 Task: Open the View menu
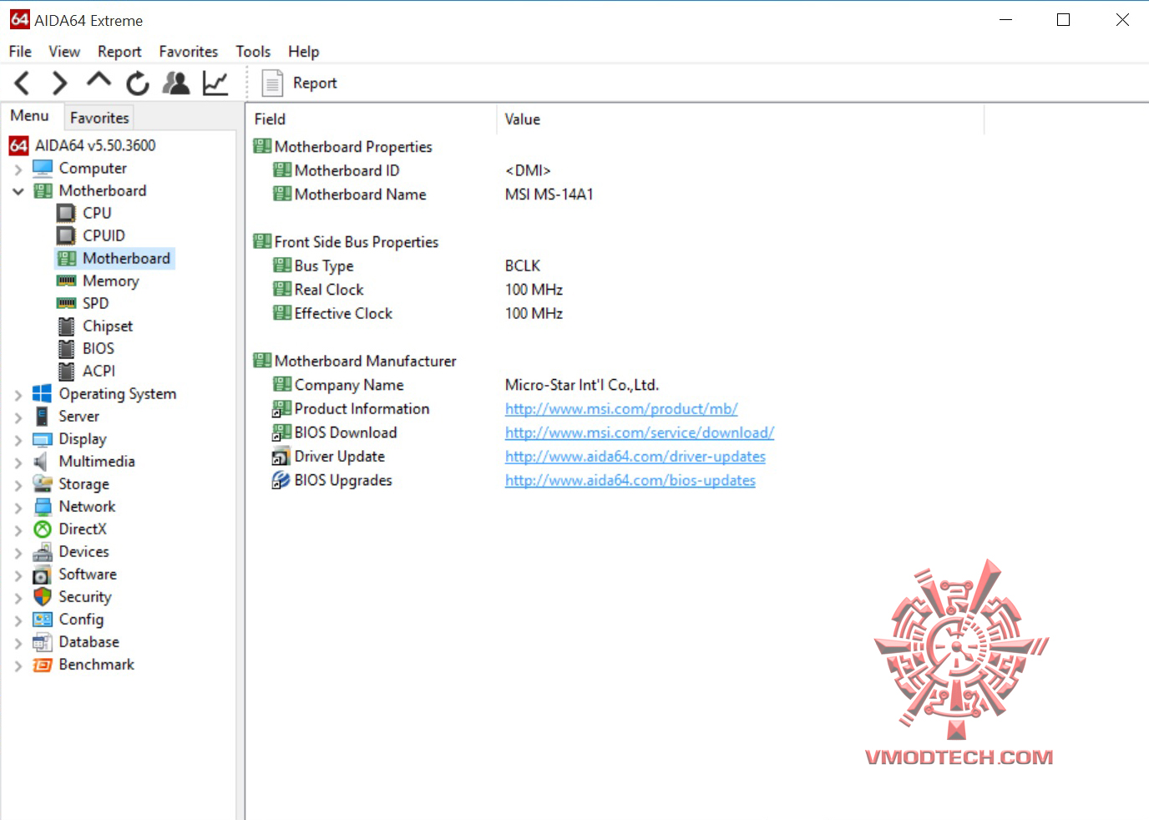click(x=64, y=52)
